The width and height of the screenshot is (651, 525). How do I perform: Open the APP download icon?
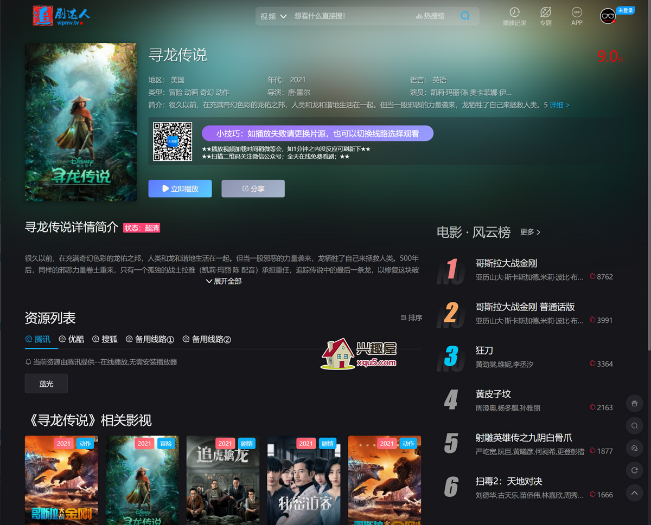(577, 16)
